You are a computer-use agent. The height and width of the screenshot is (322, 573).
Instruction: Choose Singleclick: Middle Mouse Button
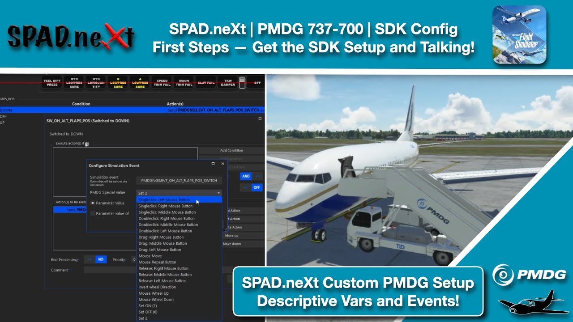179,212
